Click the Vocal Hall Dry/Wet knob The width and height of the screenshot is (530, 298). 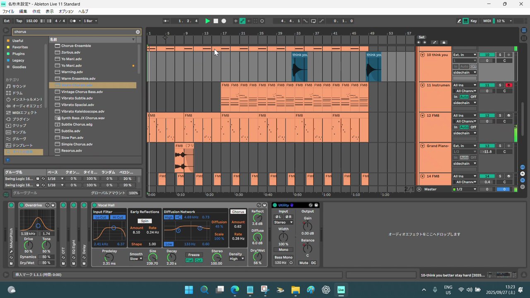(258, 257)
